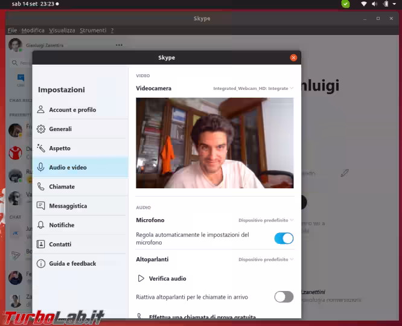This screenshot has height=326, width=402.
Task: Toggle automatic microphone settings adjustment
Action: (284, 238)
